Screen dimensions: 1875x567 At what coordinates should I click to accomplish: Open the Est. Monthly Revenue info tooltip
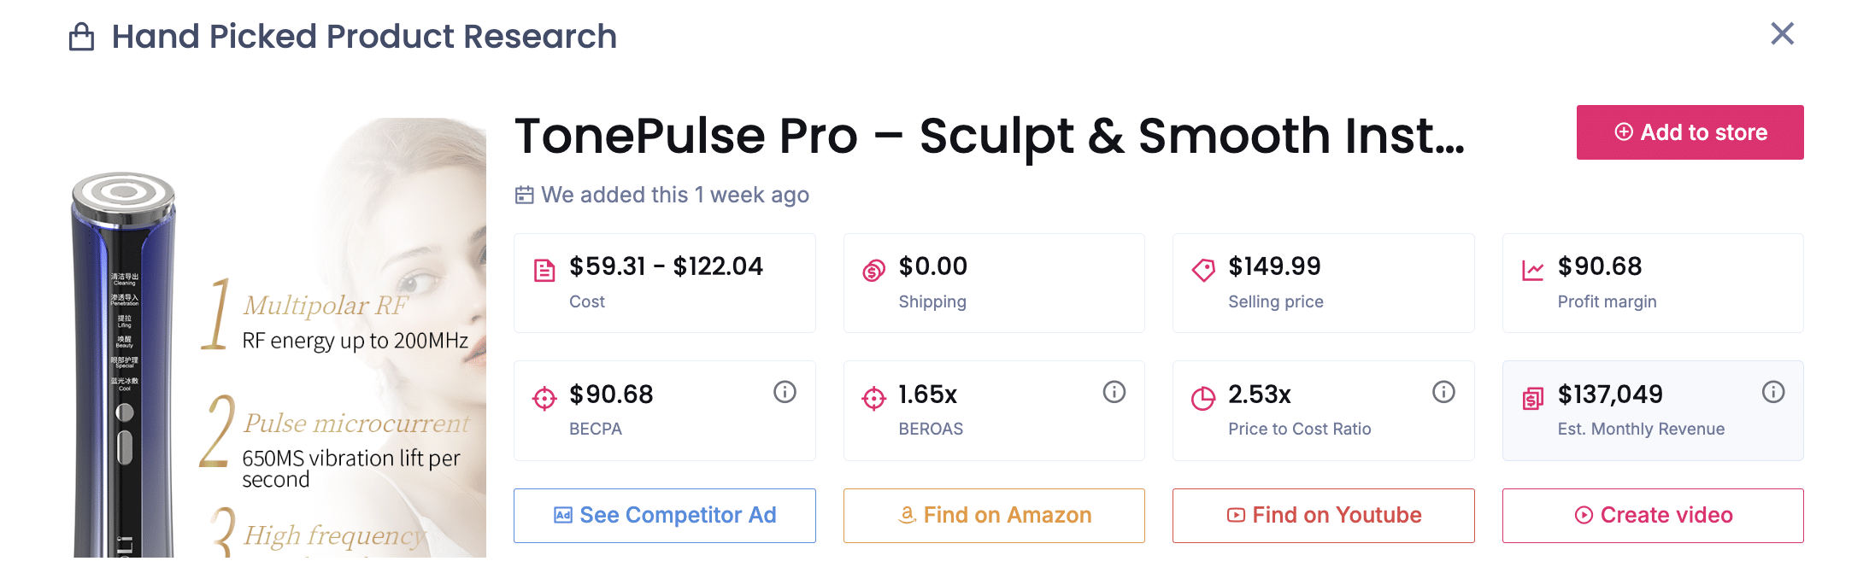tap(1772, 392)
